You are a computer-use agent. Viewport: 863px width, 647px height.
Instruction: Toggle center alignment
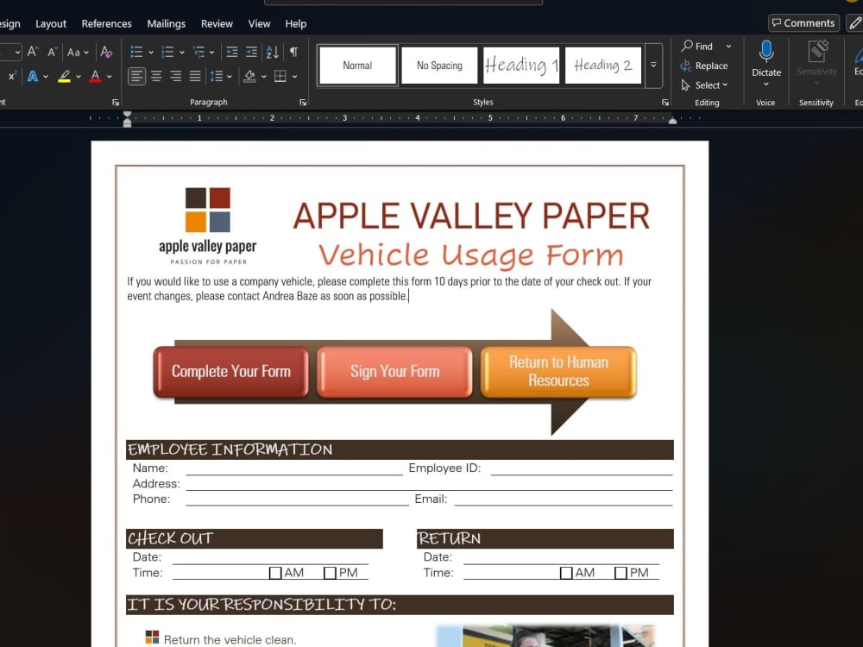tap(156, 76)
